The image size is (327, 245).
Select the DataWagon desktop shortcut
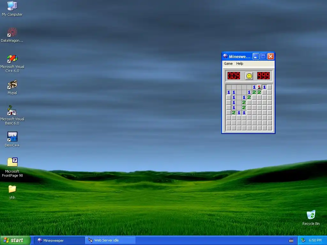coord(12,35)
